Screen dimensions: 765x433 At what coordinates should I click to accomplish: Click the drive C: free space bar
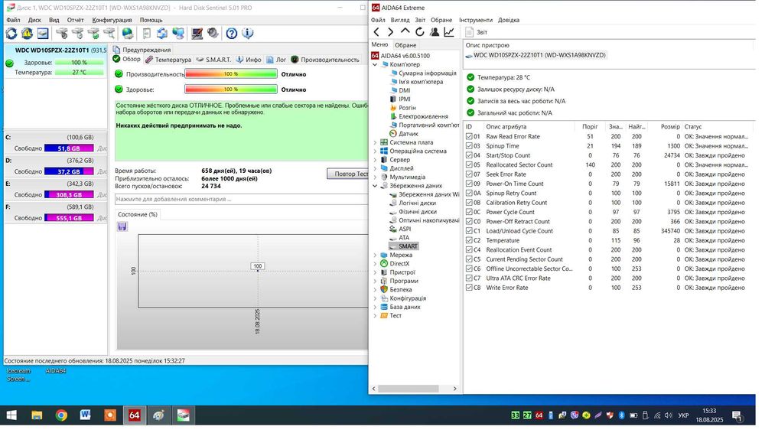coord(69,148)
